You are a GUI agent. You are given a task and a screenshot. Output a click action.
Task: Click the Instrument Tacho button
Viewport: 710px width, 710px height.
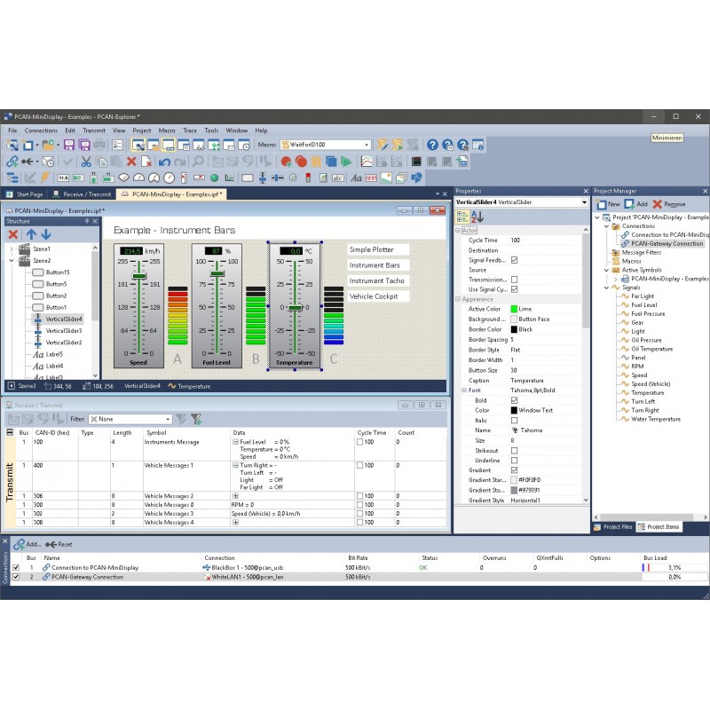[x=378, y=280]
